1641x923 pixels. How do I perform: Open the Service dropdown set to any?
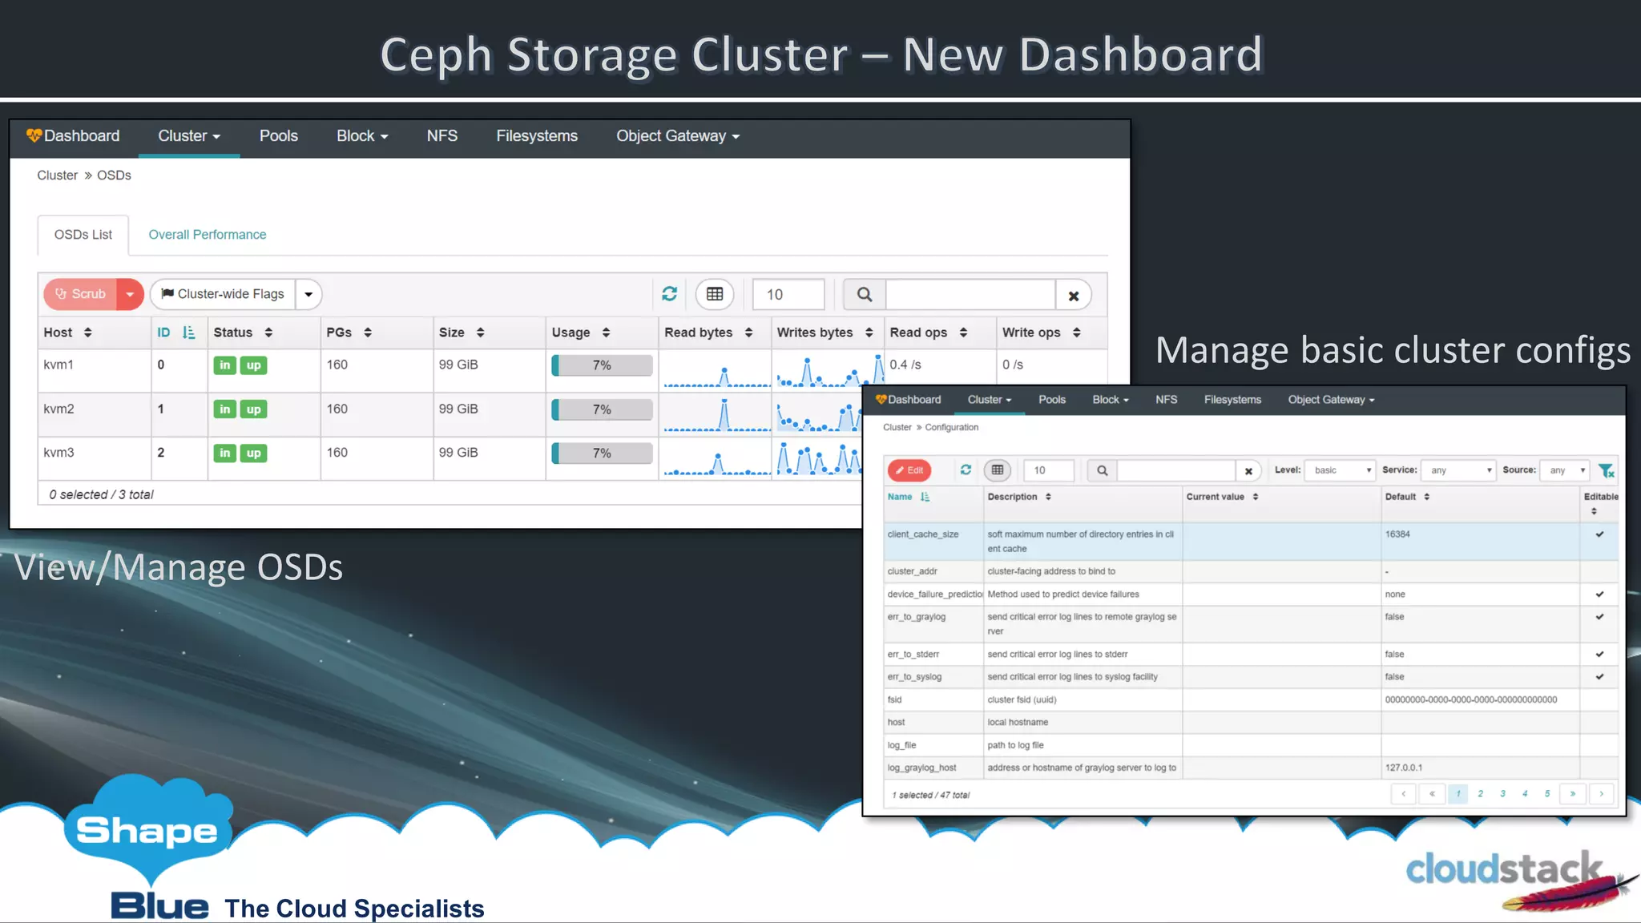coord(1458,470)
